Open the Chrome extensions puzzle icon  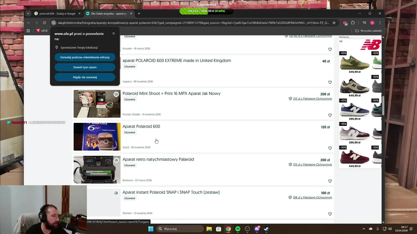[353, 23]
